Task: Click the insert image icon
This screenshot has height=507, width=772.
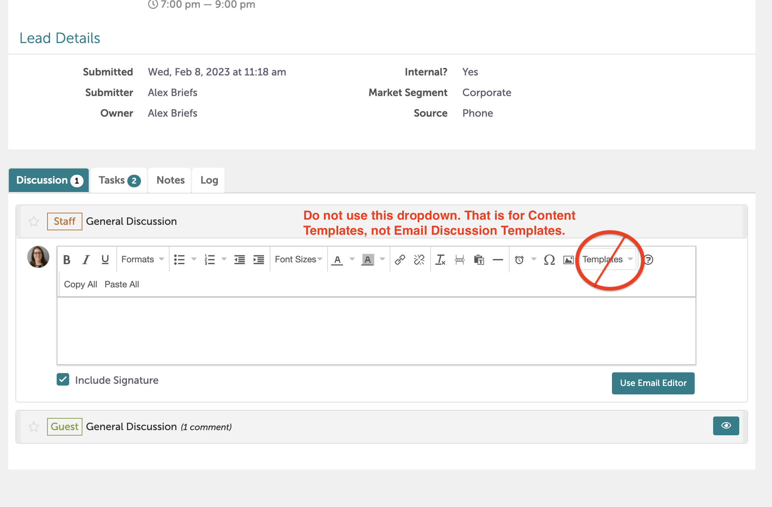Action: coord(569,260)
